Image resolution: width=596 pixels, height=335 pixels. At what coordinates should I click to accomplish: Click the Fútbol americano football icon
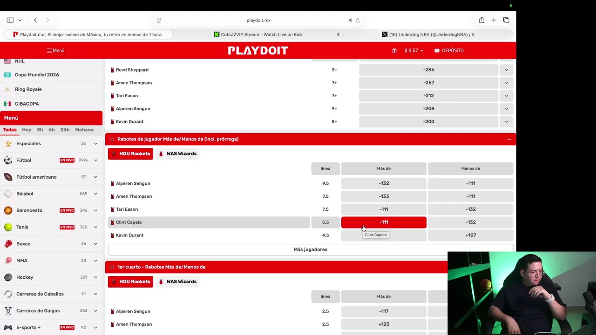pyautogui.click(x=8, y=177)
